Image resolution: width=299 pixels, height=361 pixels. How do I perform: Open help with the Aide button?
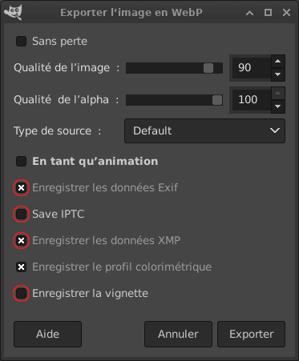[x=47, y=334]
